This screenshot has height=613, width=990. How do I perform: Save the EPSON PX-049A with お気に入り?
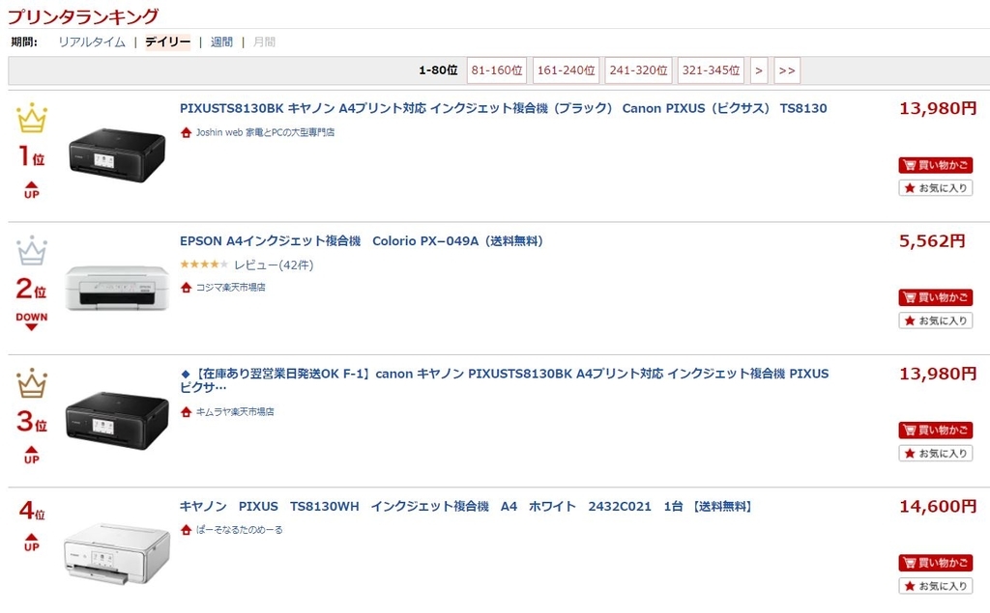click(936, 320)
